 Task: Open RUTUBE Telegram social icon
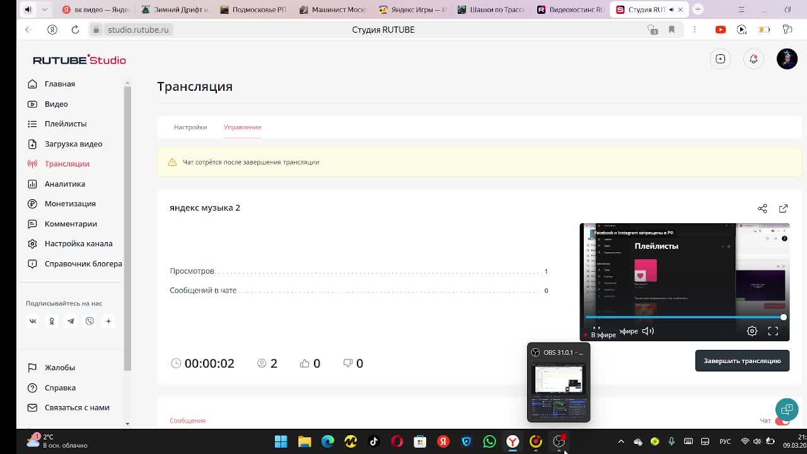(x=71, y=321)
